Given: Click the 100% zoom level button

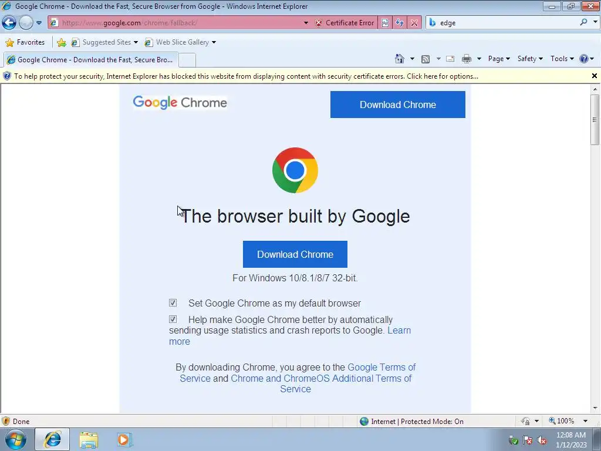Looking at the screenshot, I should point(562,421).
